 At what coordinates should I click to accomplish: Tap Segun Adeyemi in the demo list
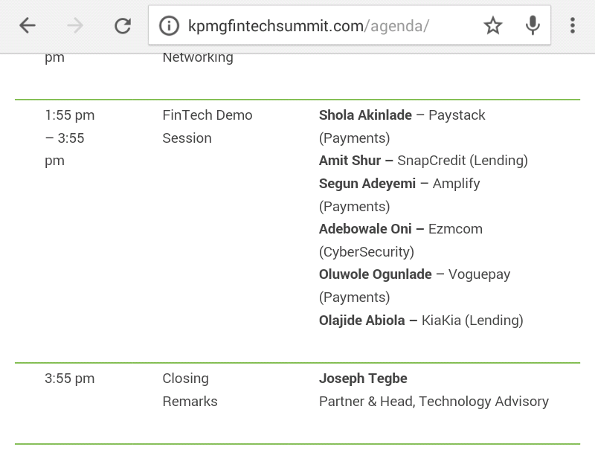tap(367, 184)
